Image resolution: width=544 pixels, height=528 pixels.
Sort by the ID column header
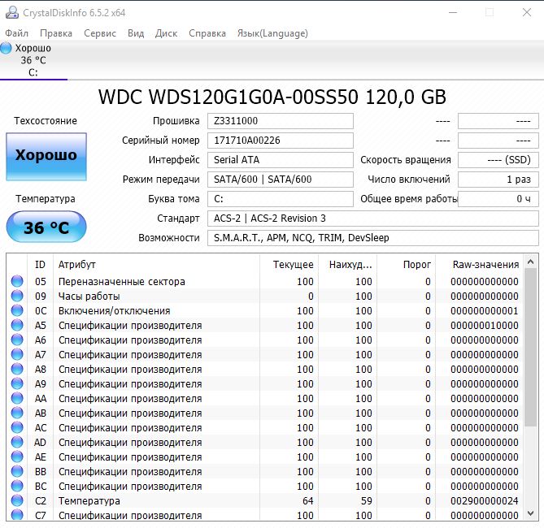pyautogui.click(x=40, y=265)
